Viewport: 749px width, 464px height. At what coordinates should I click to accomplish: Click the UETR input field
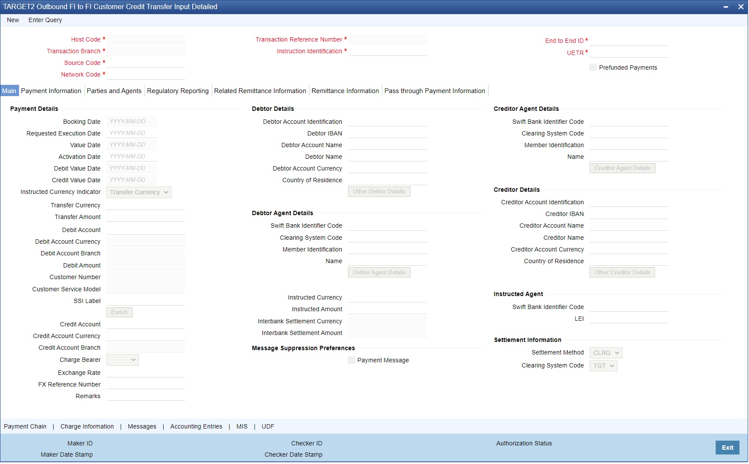pos(629,53)
